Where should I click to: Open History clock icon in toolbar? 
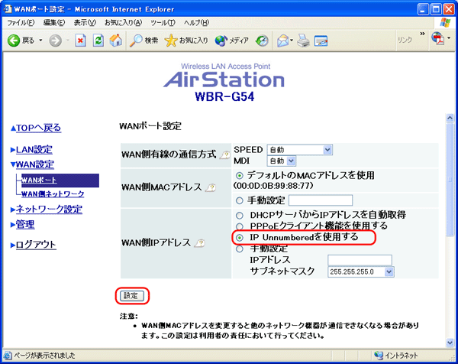click(262, 41)
